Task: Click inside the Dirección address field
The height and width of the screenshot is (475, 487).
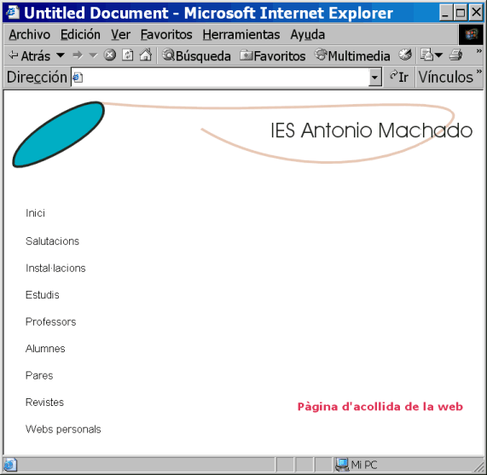Action: 220,77
